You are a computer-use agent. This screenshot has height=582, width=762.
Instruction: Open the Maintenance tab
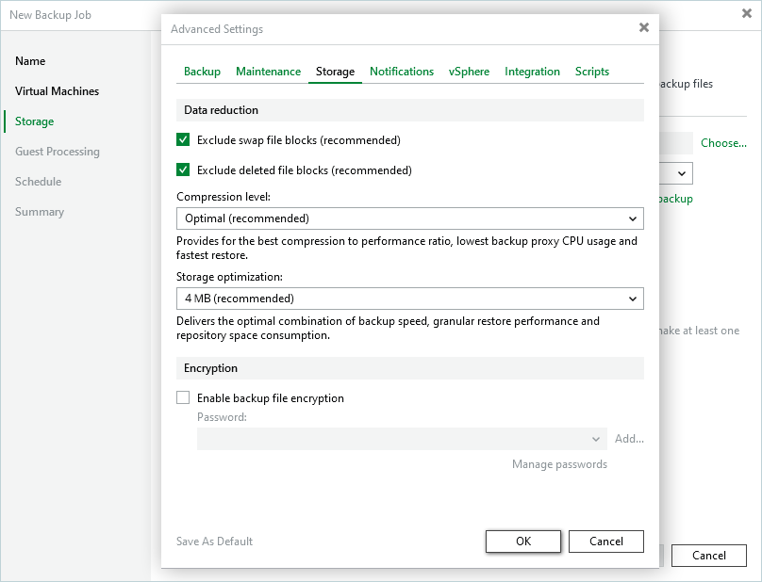point(268,72)
